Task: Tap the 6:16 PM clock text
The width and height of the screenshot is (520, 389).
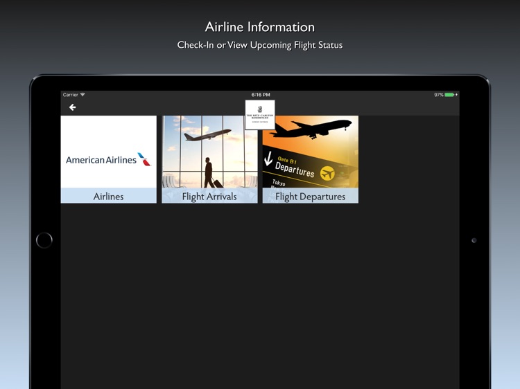Action: [261, 95]
